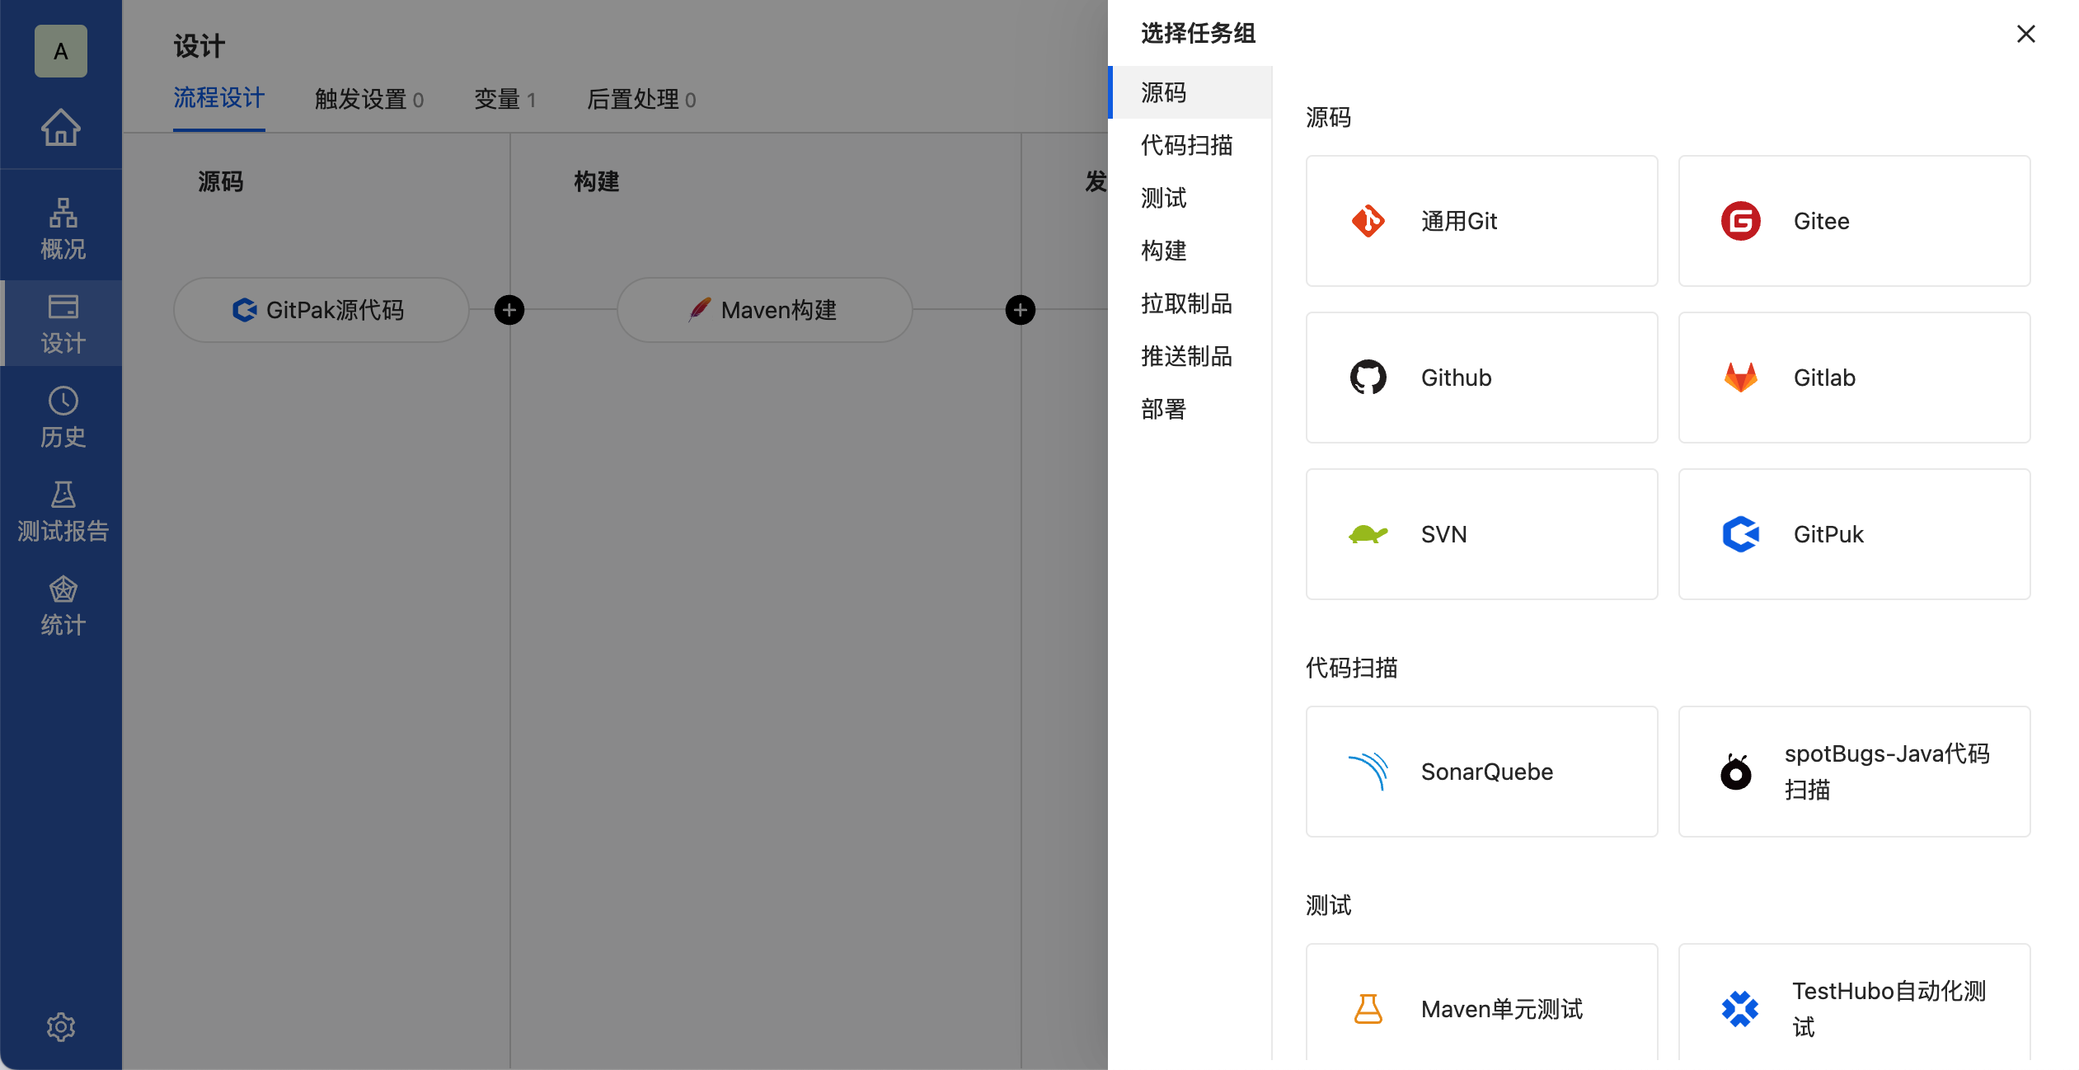Switch to the 流程设计 tab
Screen dimensions: 2079x1070
[x=219, y=99]
